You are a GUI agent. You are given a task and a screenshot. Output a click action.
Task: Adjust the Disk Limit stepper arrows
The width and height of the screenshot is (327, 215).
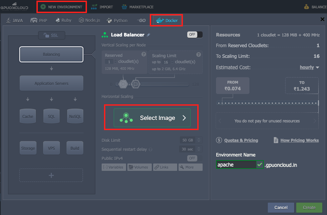pyautogui.click(x=199, y=140)
